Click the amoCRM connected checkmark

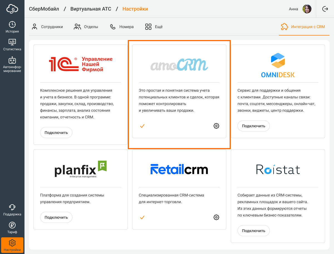pyautogui.click(x=142, y=126)
